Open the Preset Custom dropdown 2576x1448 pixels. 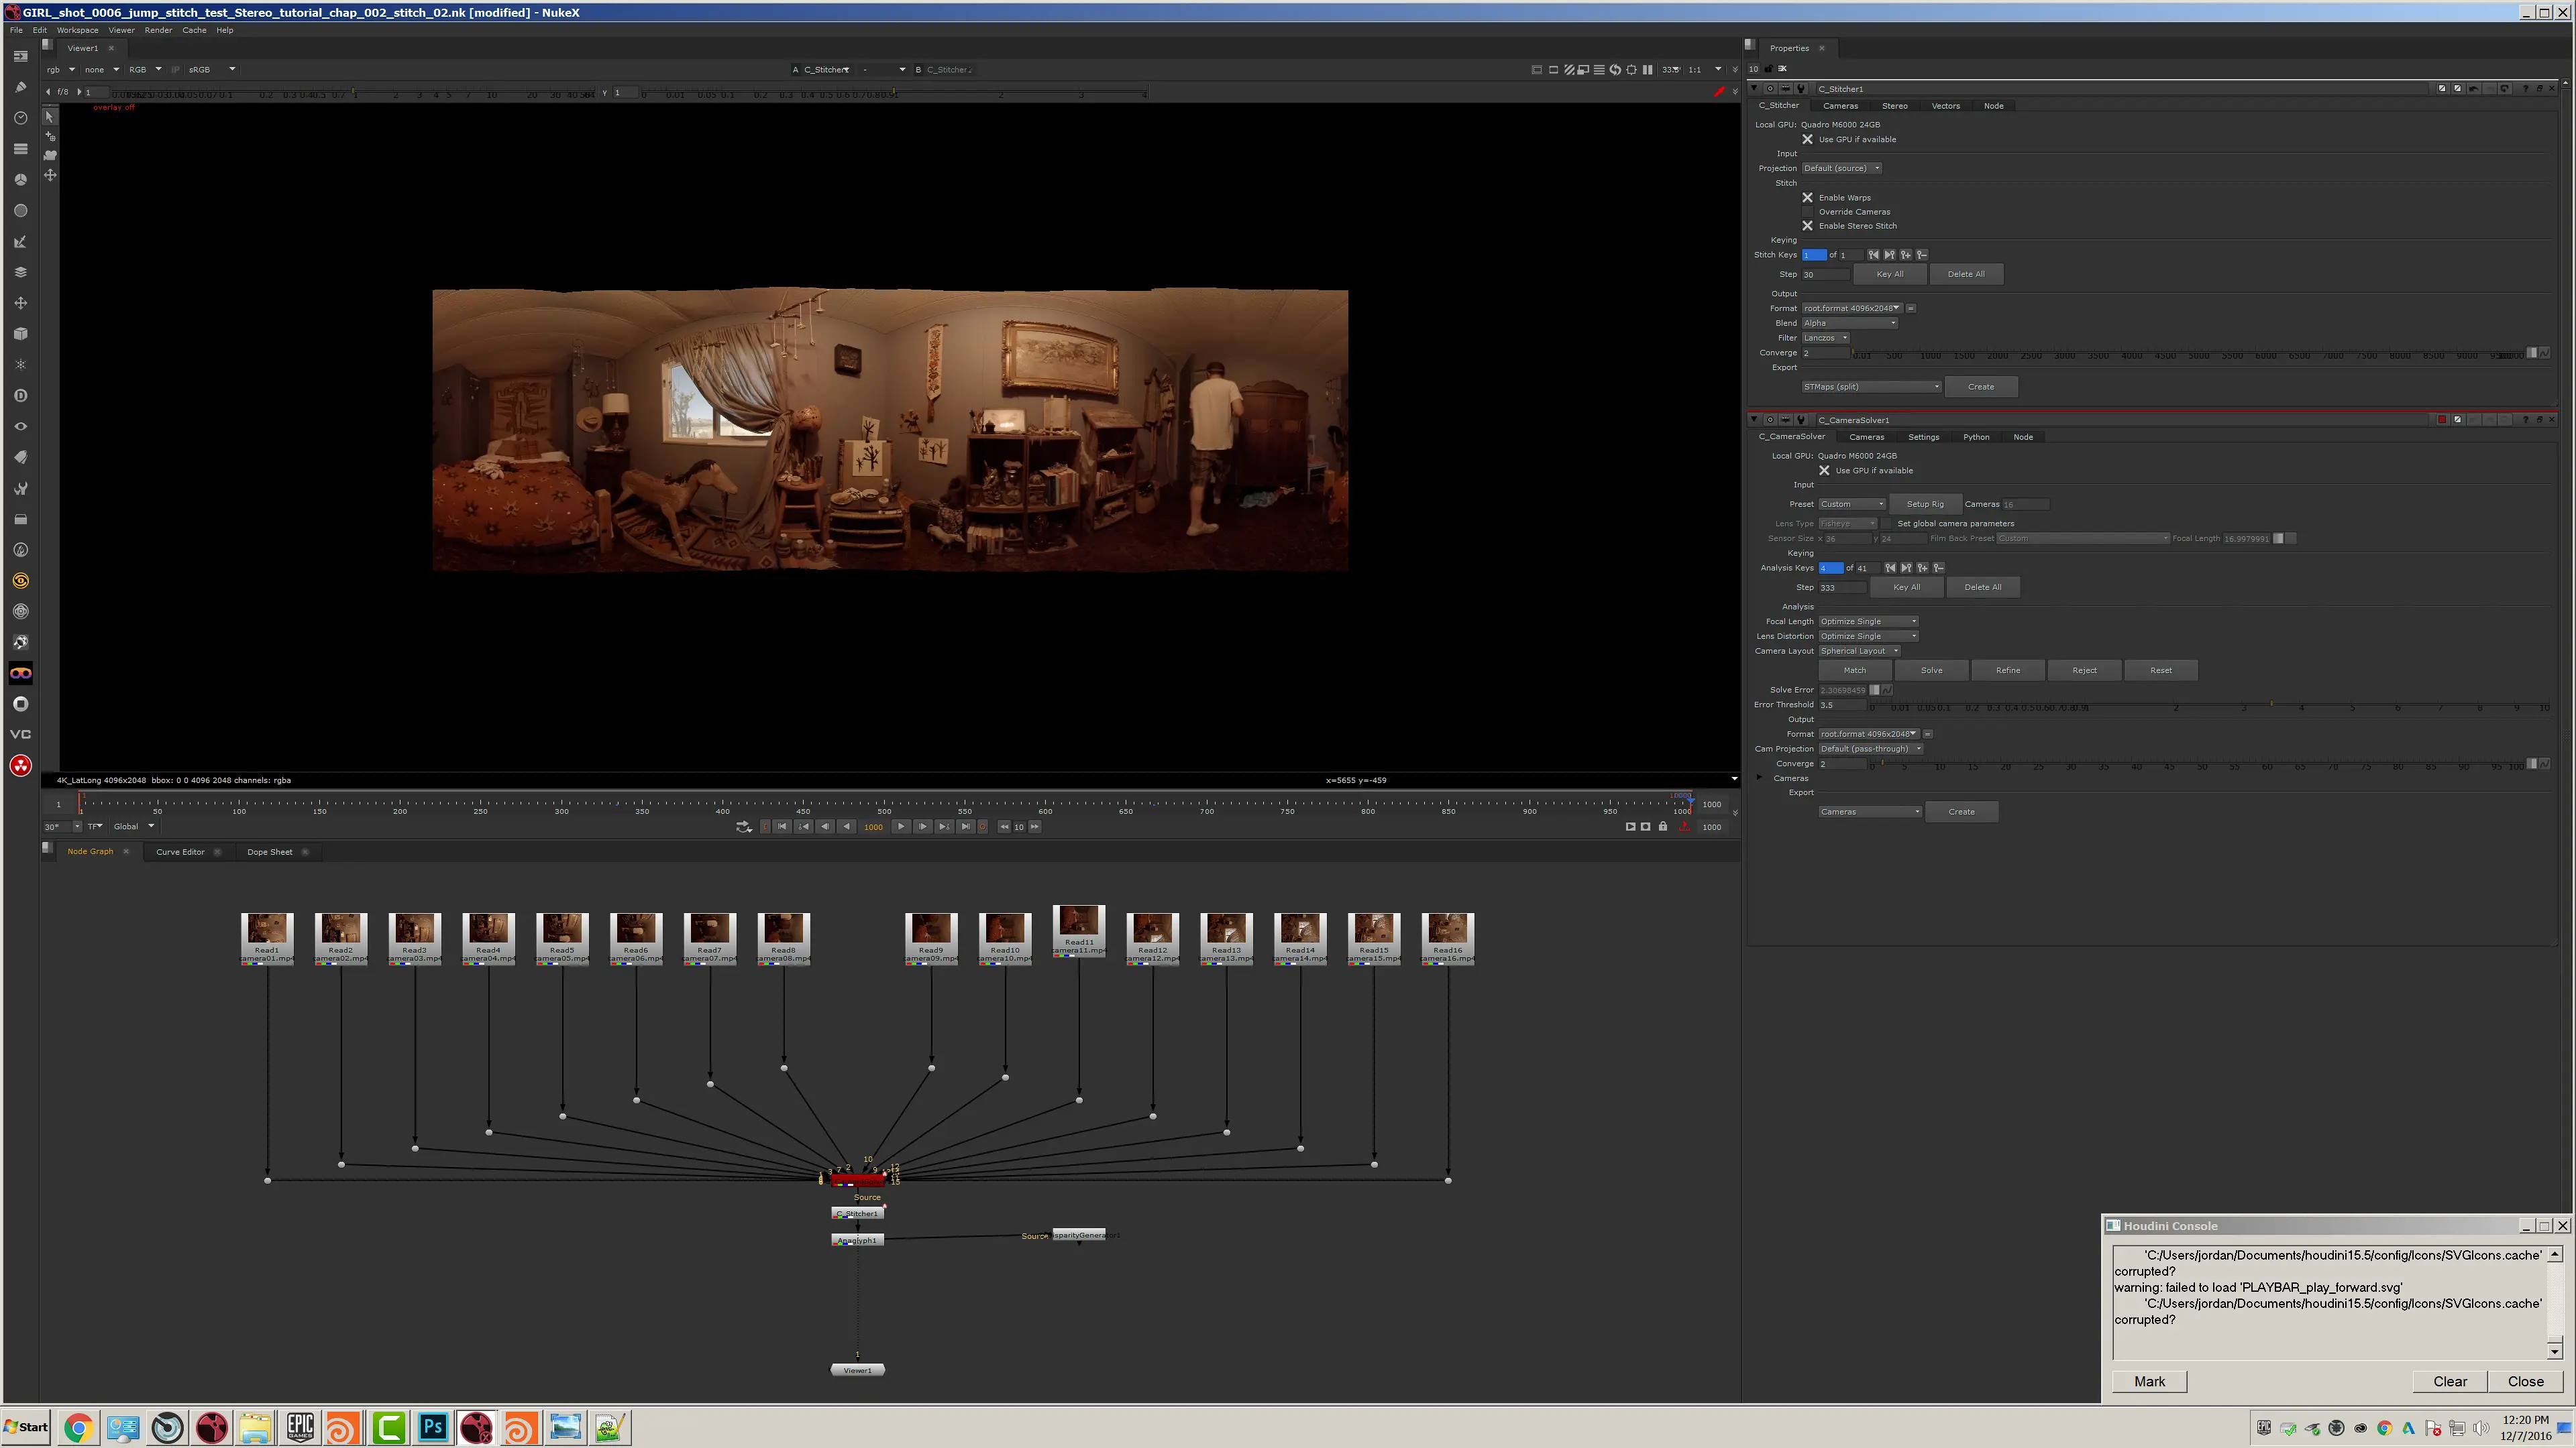pos(1852,503)
